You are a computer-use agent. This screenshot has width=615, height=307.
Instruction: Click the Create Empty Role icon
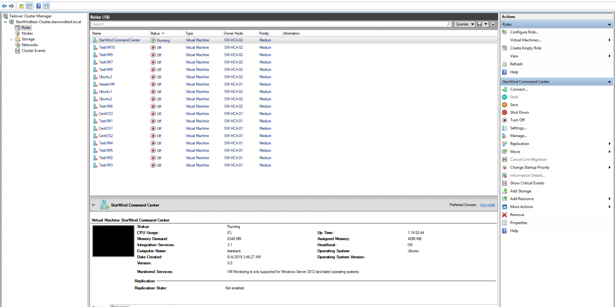click(x=505, y=48)
